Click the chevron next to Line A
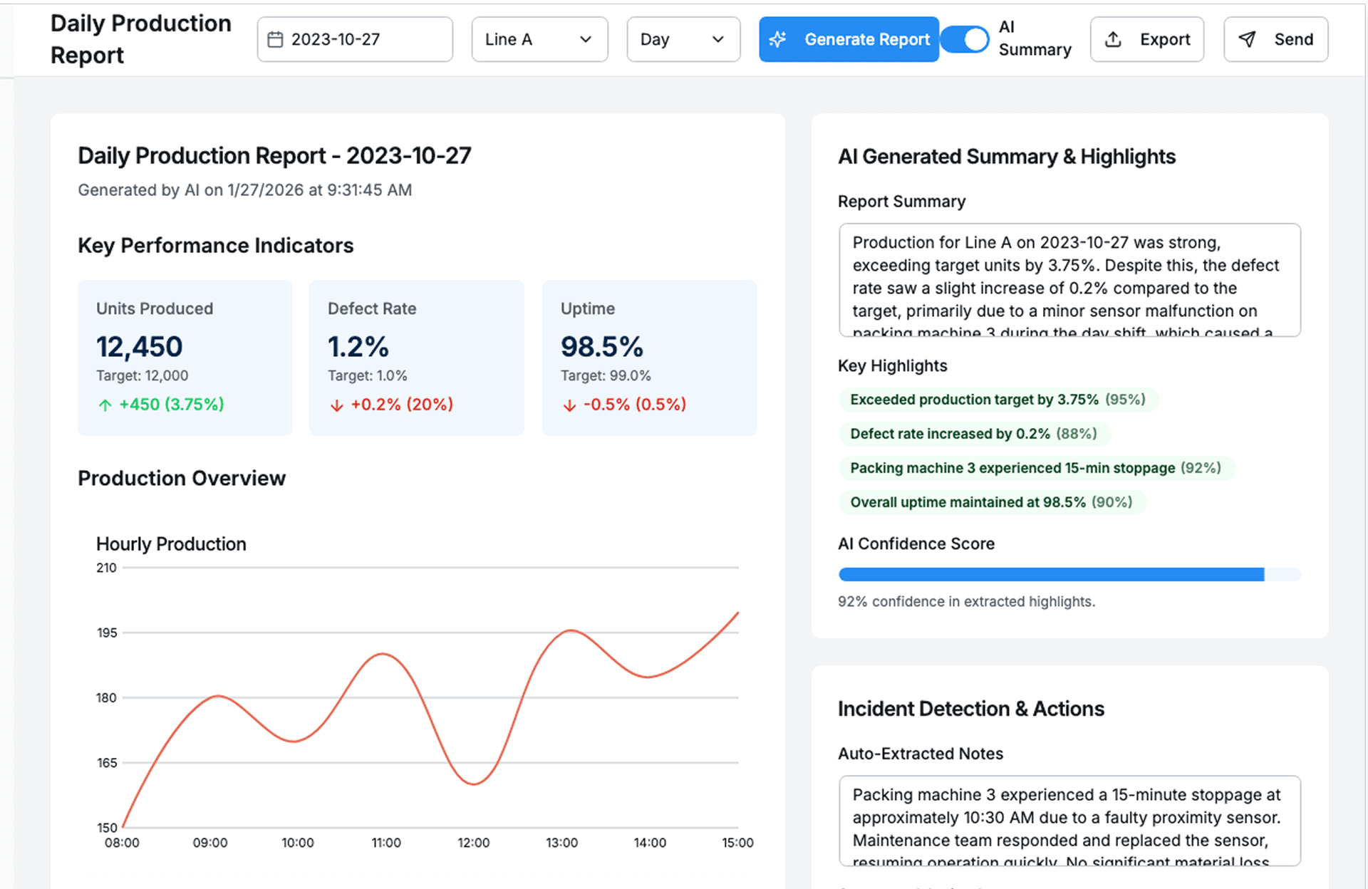 (586, 39)
